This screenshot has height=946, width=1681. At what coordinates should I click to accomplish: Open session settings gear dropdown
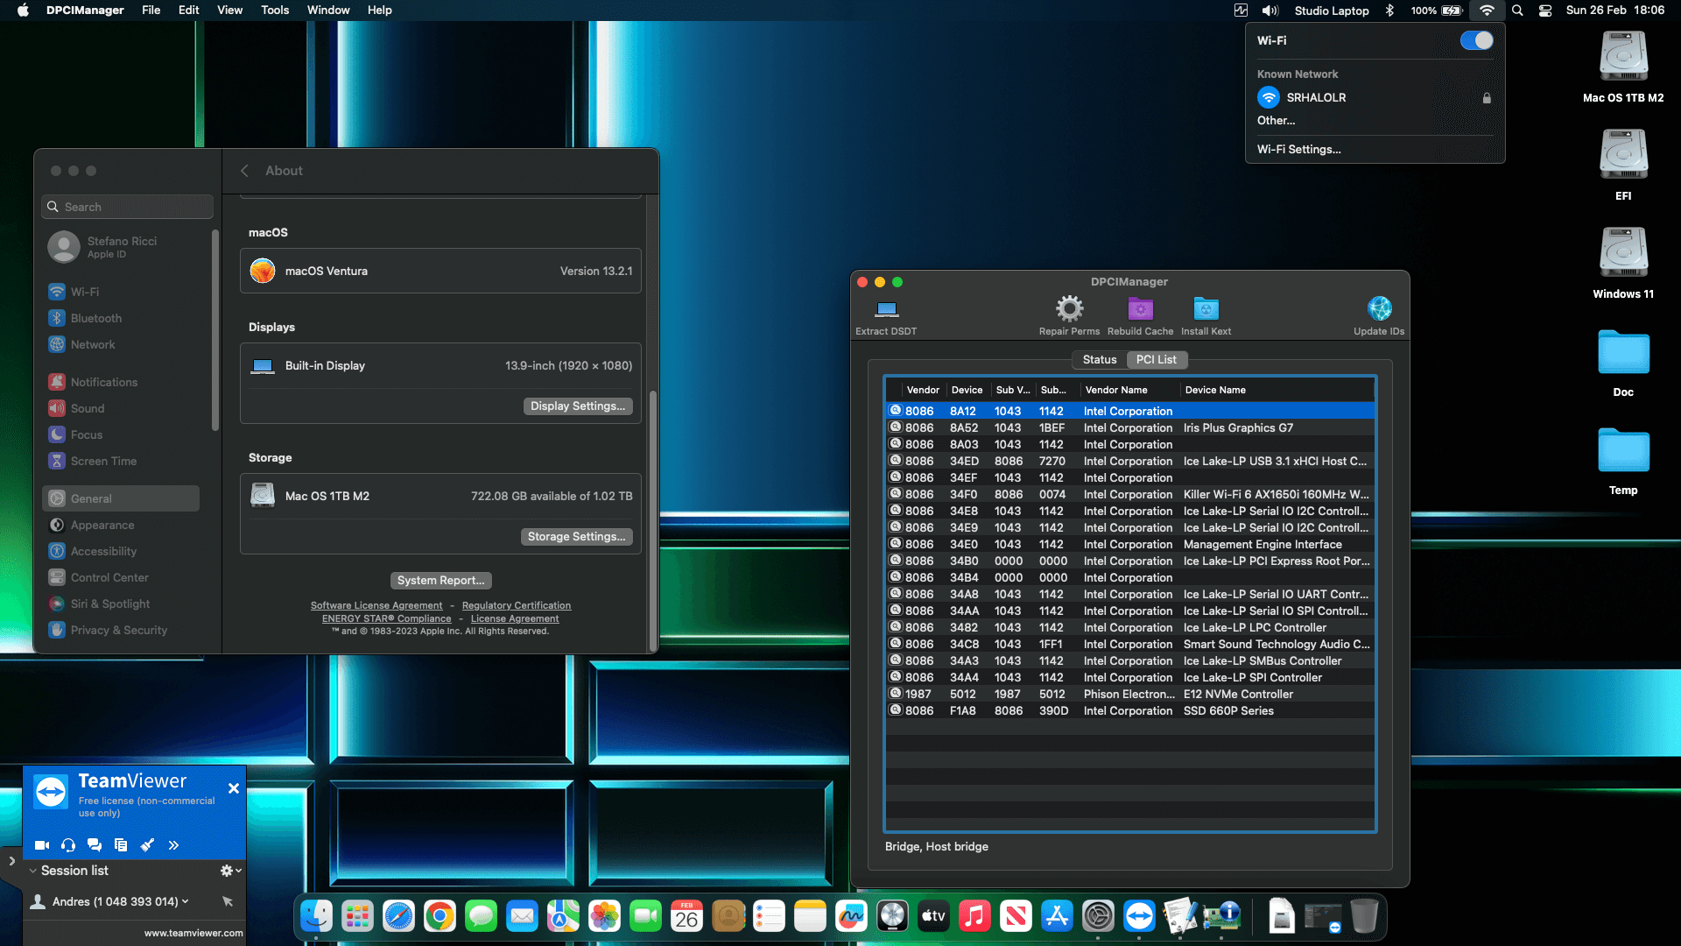tap(230, 871)
